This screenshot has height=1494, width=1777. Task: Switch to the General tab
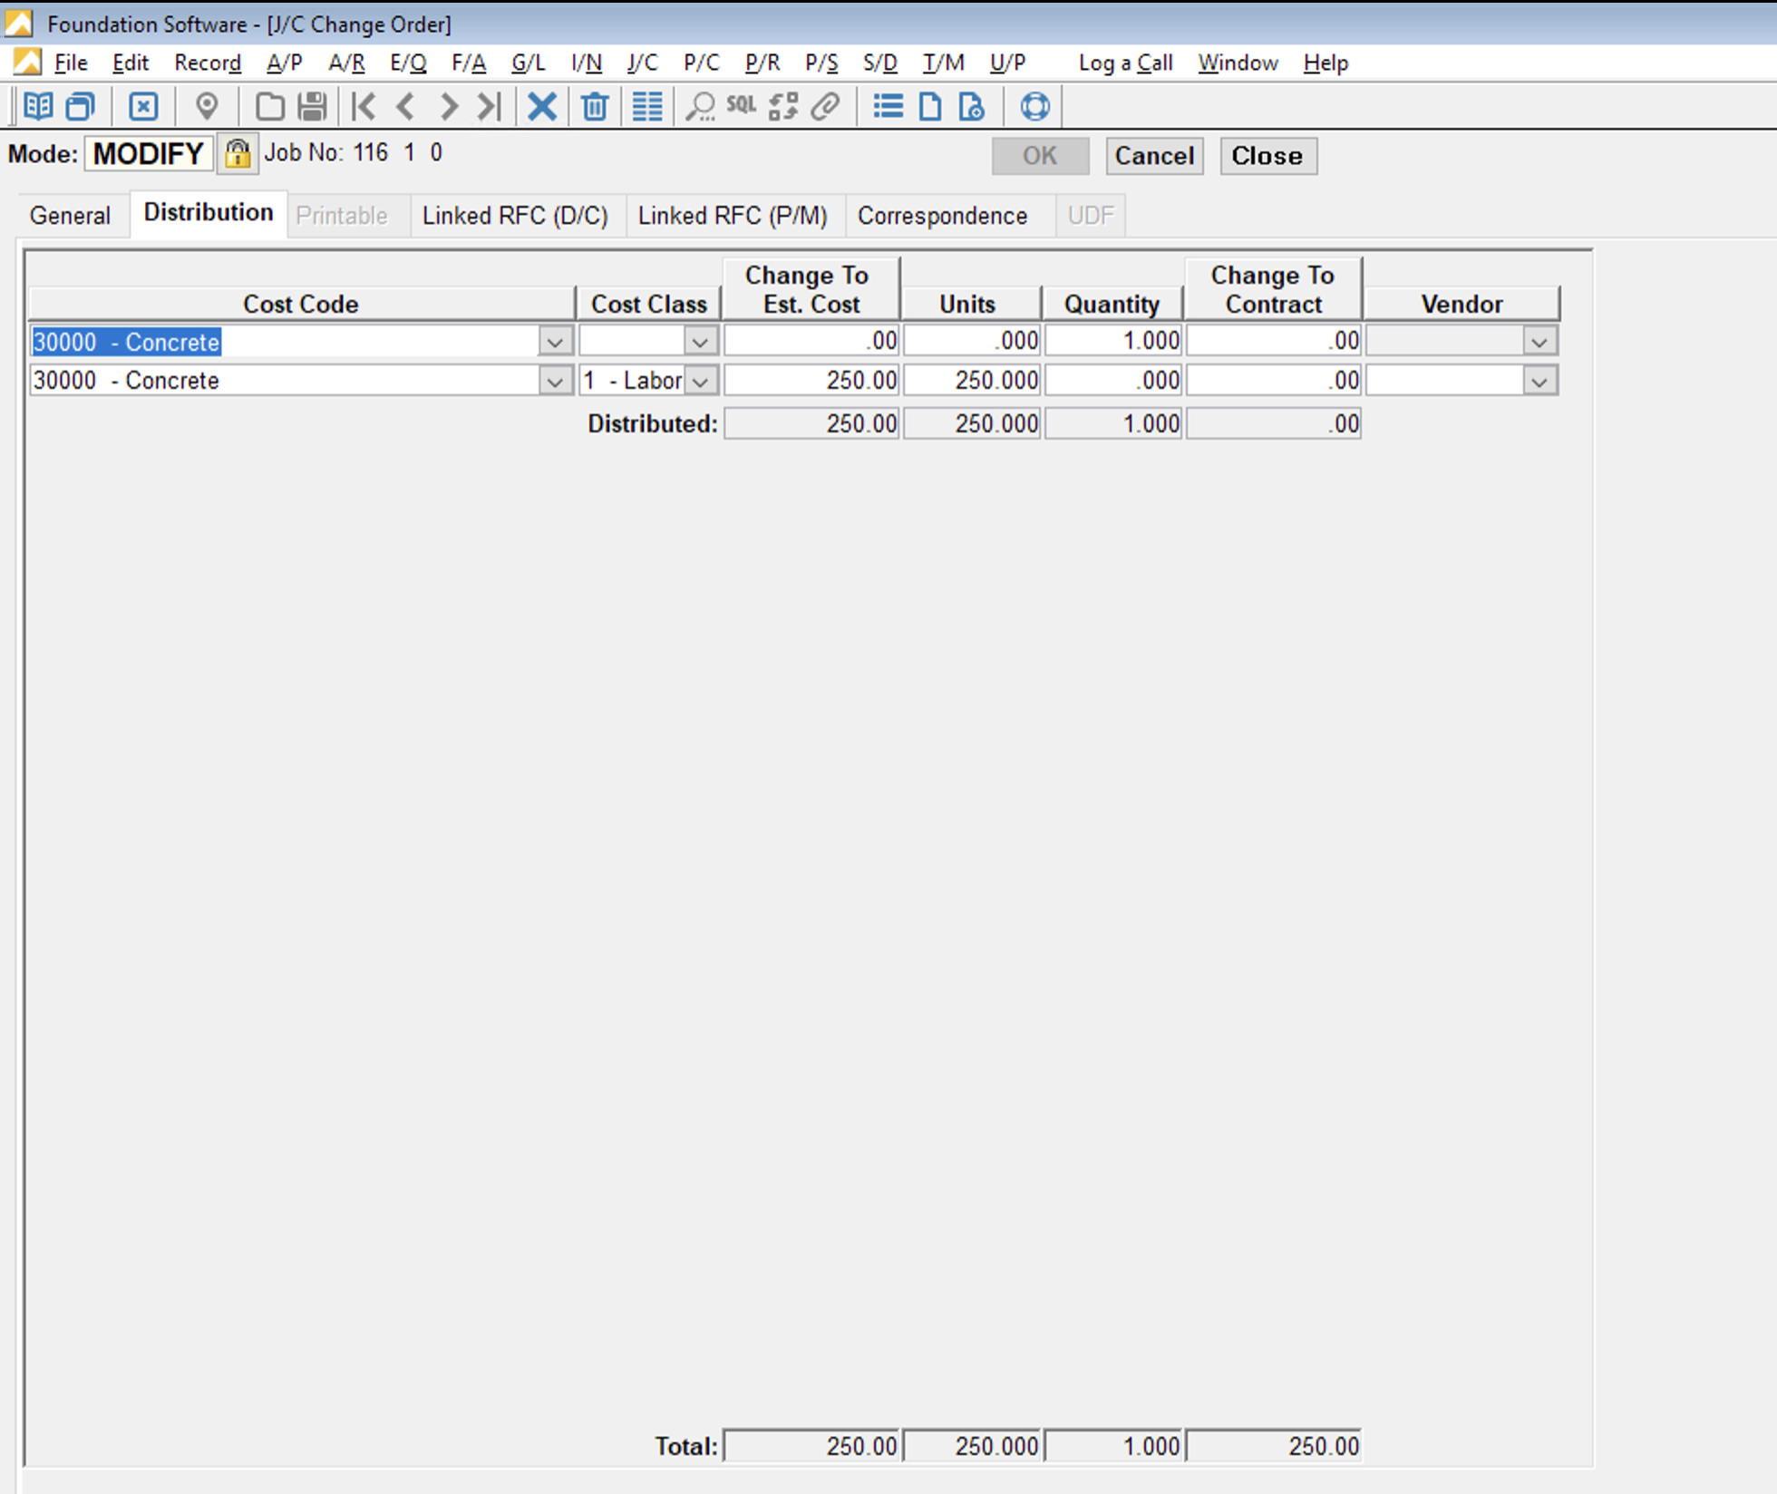[x=70, y=216]
